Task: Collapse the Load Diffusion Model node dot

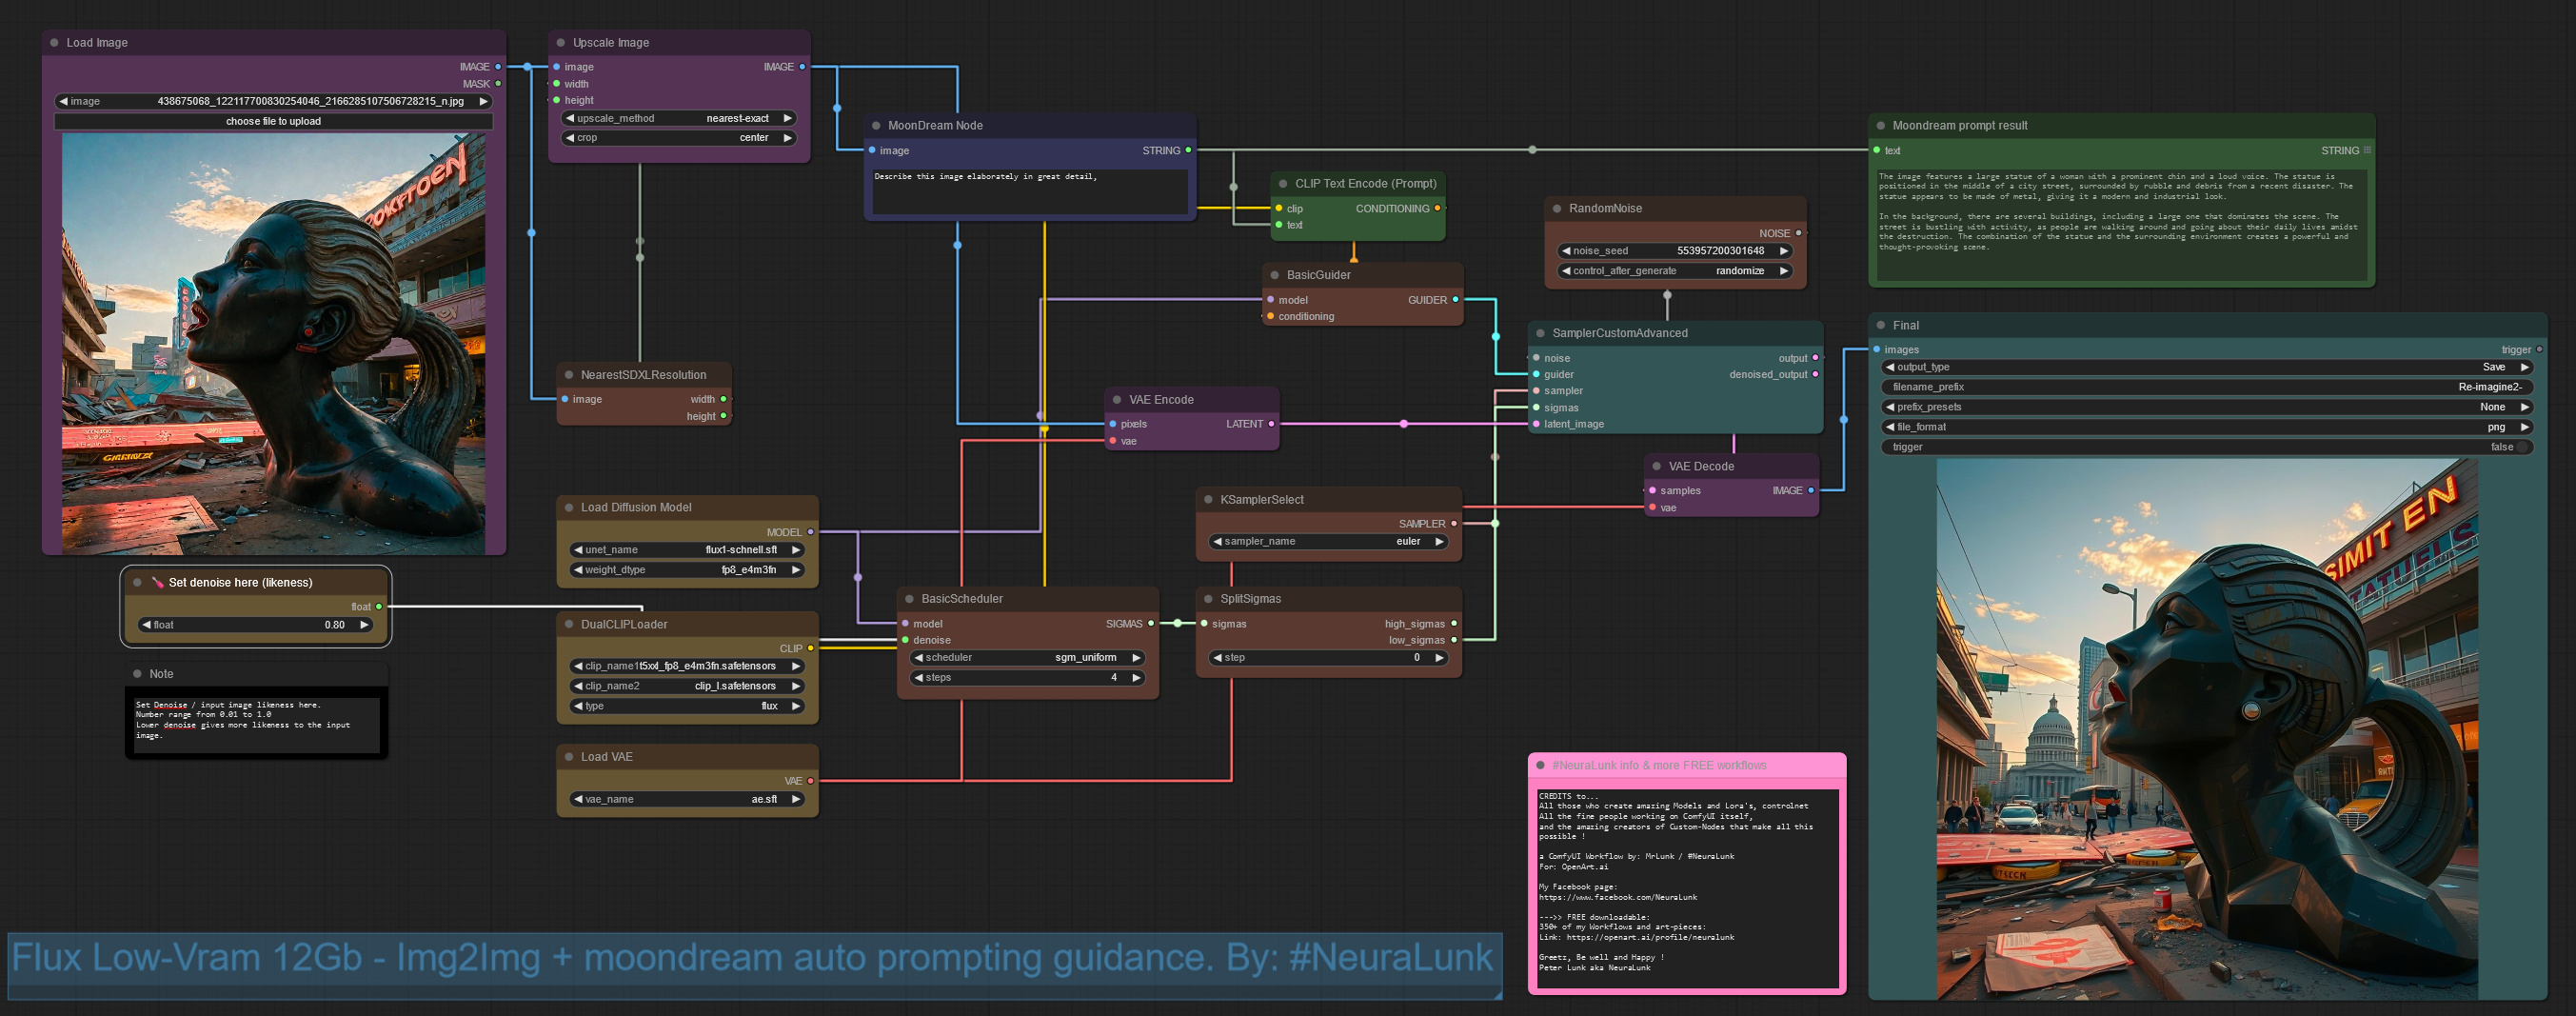Action: pyautogui.click(x=569, y=508)
